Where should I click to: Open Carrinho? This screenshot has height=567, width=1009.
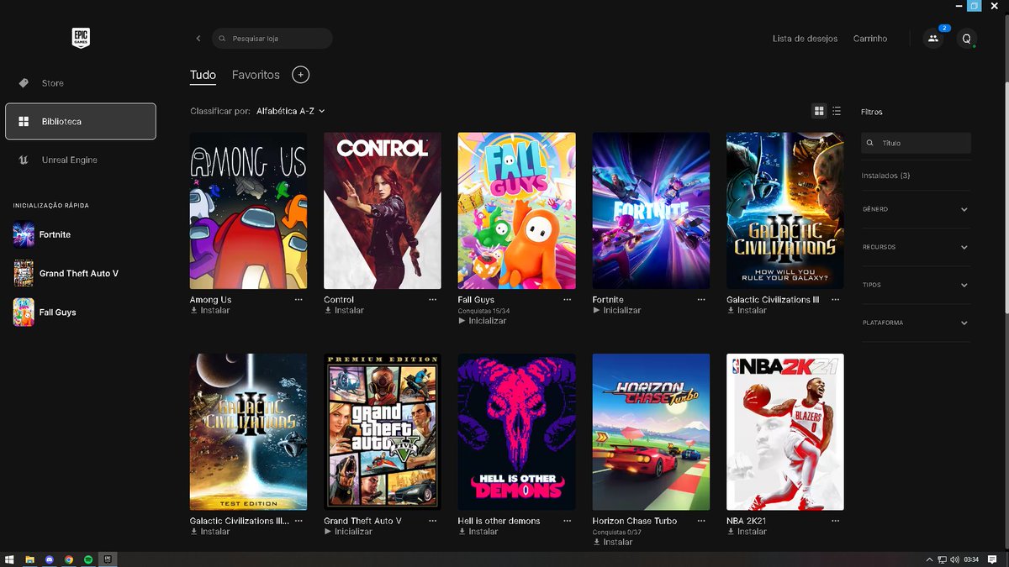pyautogui.click(x=870, y=39)
